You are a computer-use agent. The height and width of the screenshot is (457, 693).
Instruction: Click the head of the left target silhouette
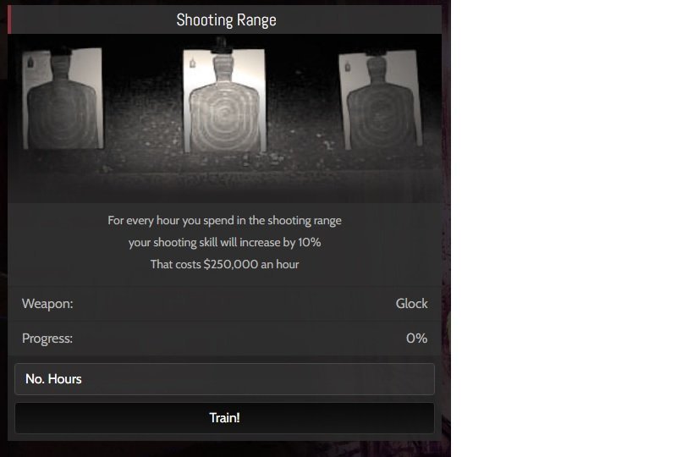61,66
